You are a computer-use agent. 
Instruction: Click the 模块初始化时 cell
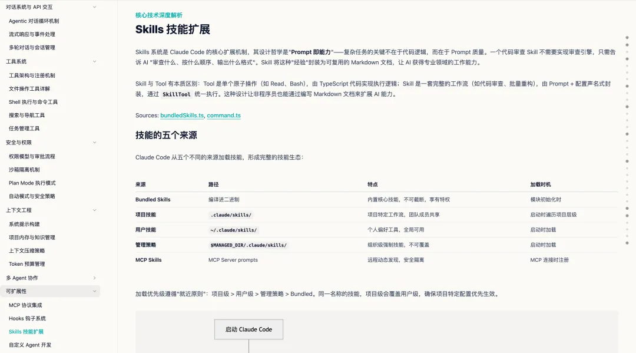546,200
